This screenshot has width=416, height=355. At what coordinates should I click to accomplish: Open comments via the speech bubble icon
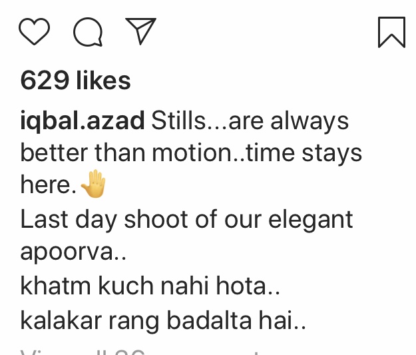pos(88,32)
